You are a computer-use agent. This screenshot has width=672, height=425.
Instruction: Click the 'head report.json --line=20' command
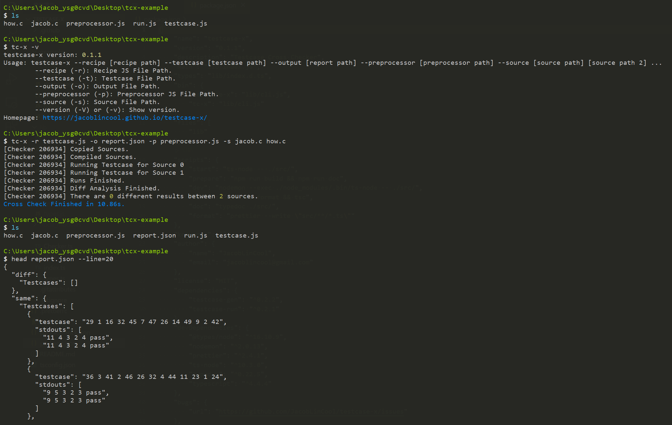(x=62, y=259)
